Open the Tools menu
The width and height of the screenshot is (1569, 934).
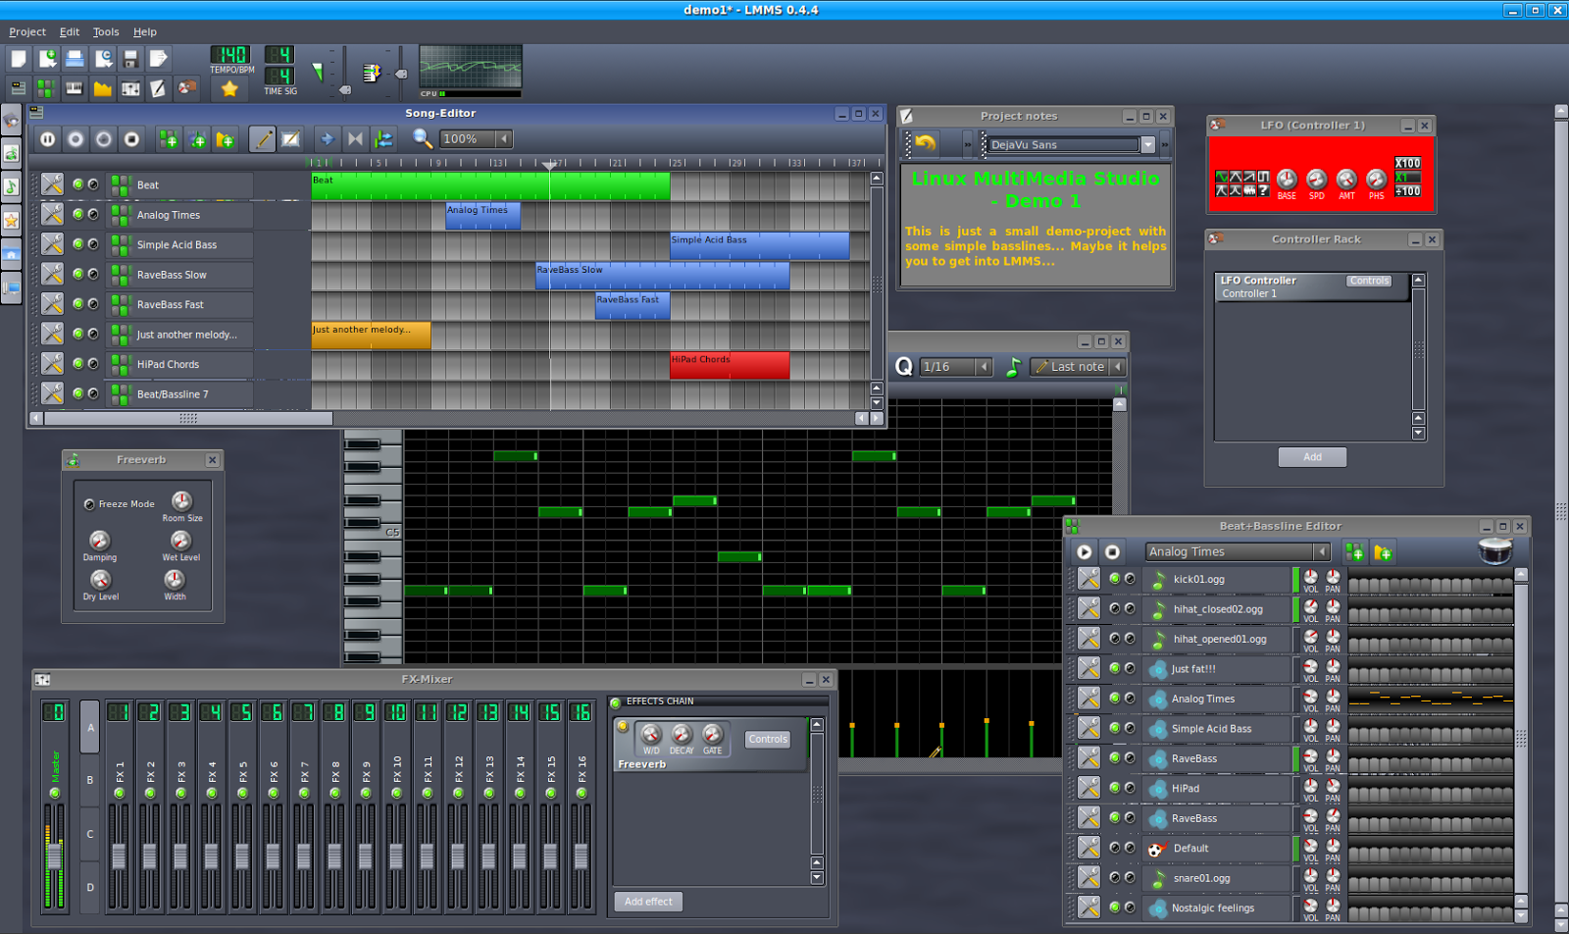tap(105, 31)
